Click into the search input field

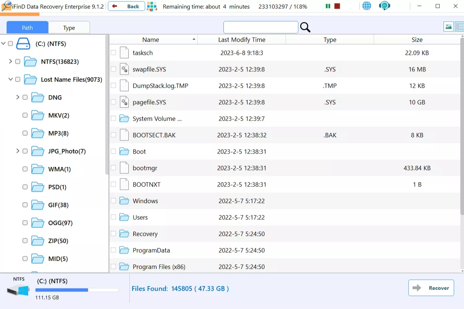tap(261, 27)
